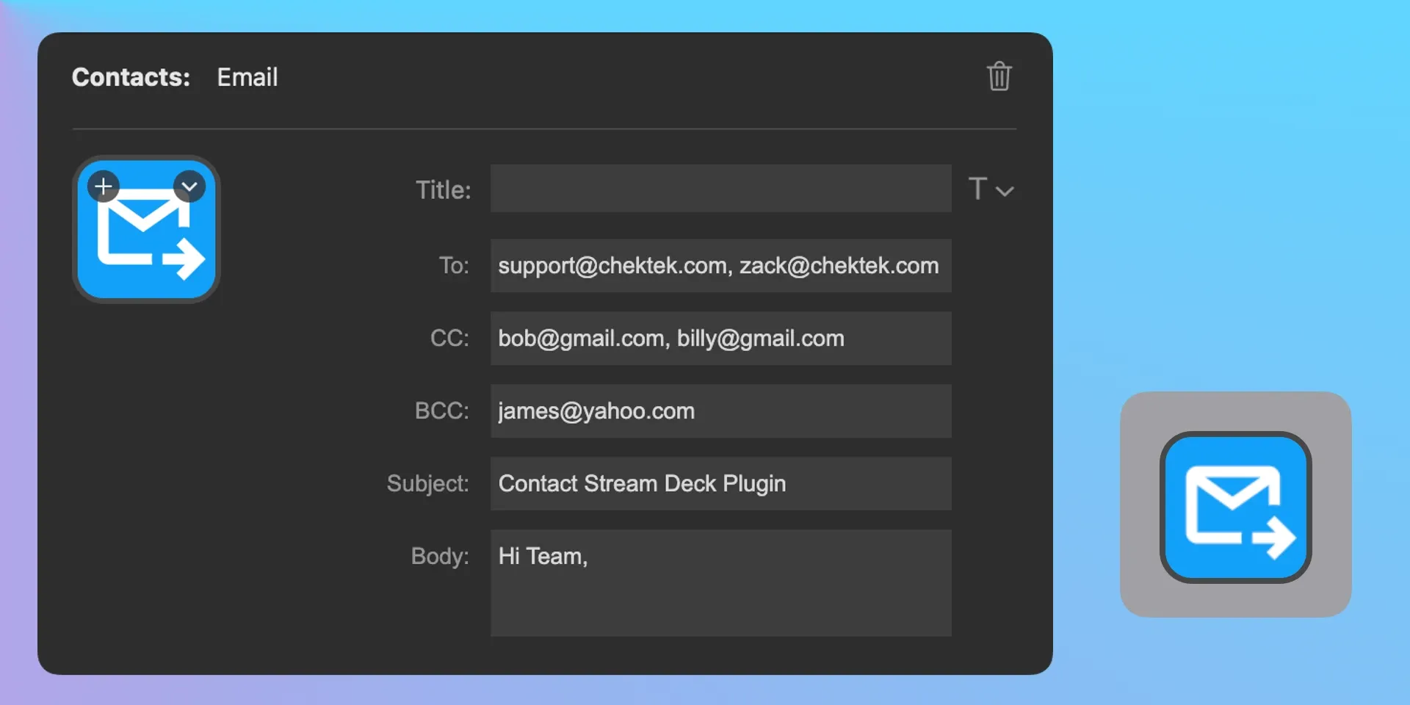Click inside the empty Title field
Screen dimensions: 1410x705
tap(720, 189)
